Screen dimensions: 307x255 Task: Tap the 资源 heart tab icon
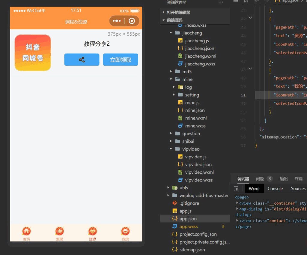coord(93,232)
